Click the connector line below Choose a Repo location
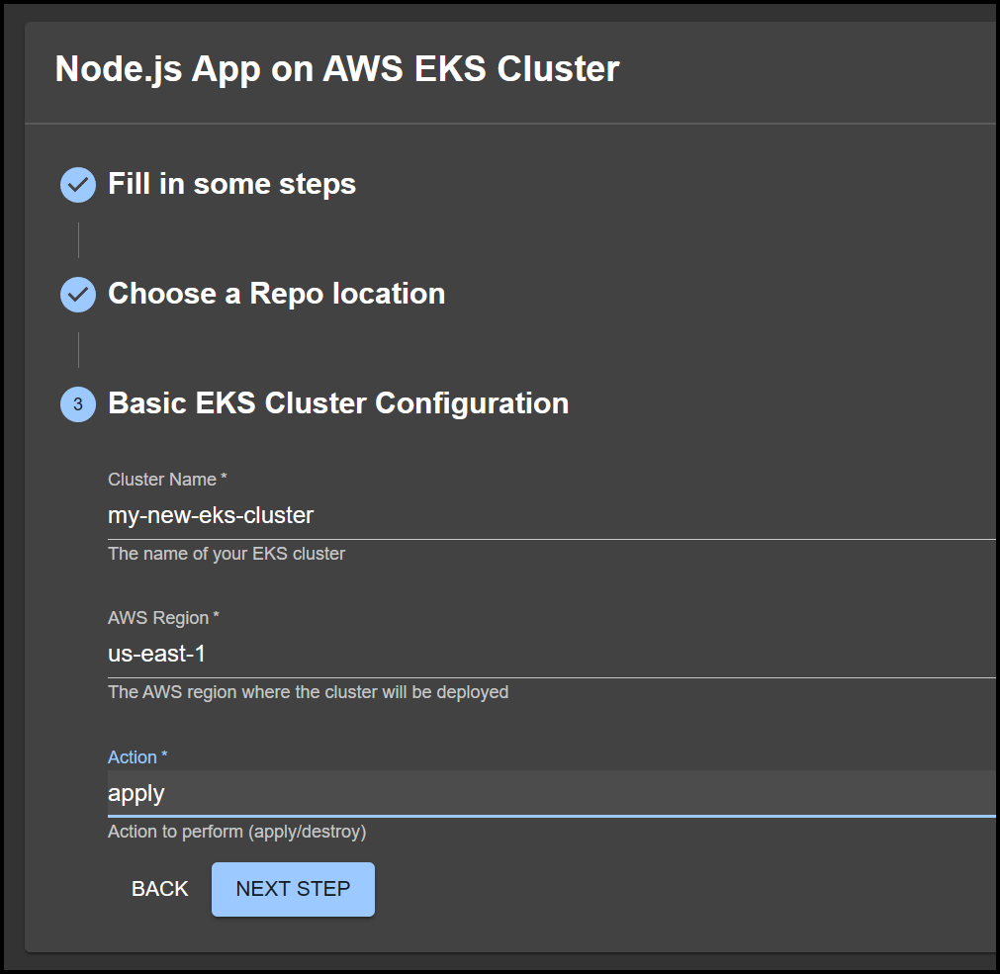Image resolution: width=1000 pixels, height=974 pixels. coord(78,350)
